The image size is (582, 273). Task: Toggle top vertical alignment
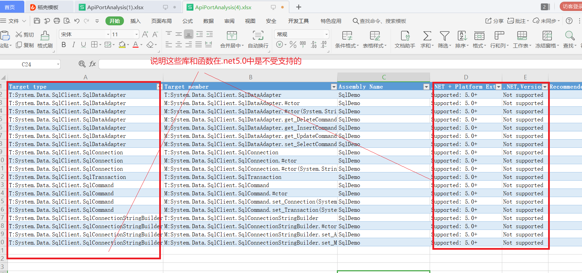click(x=169, y=34)
